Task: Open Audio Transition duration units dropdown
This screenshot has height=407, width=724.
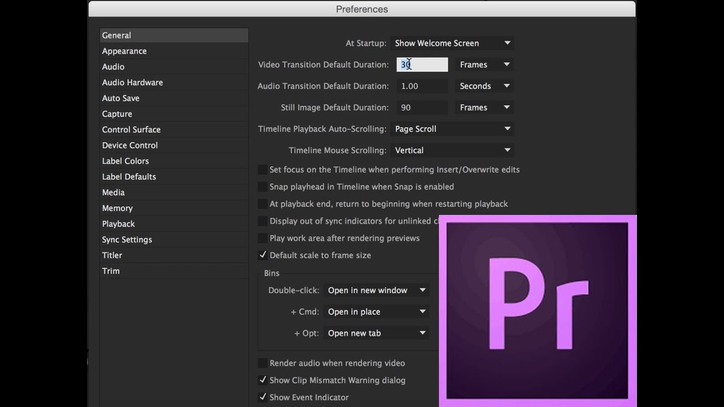Action: click(485, 86)
